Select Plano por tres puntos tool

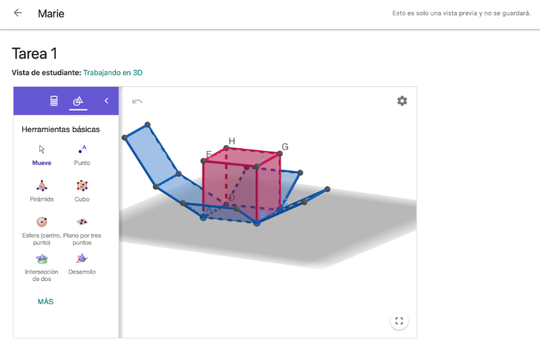tap(82, 230)
